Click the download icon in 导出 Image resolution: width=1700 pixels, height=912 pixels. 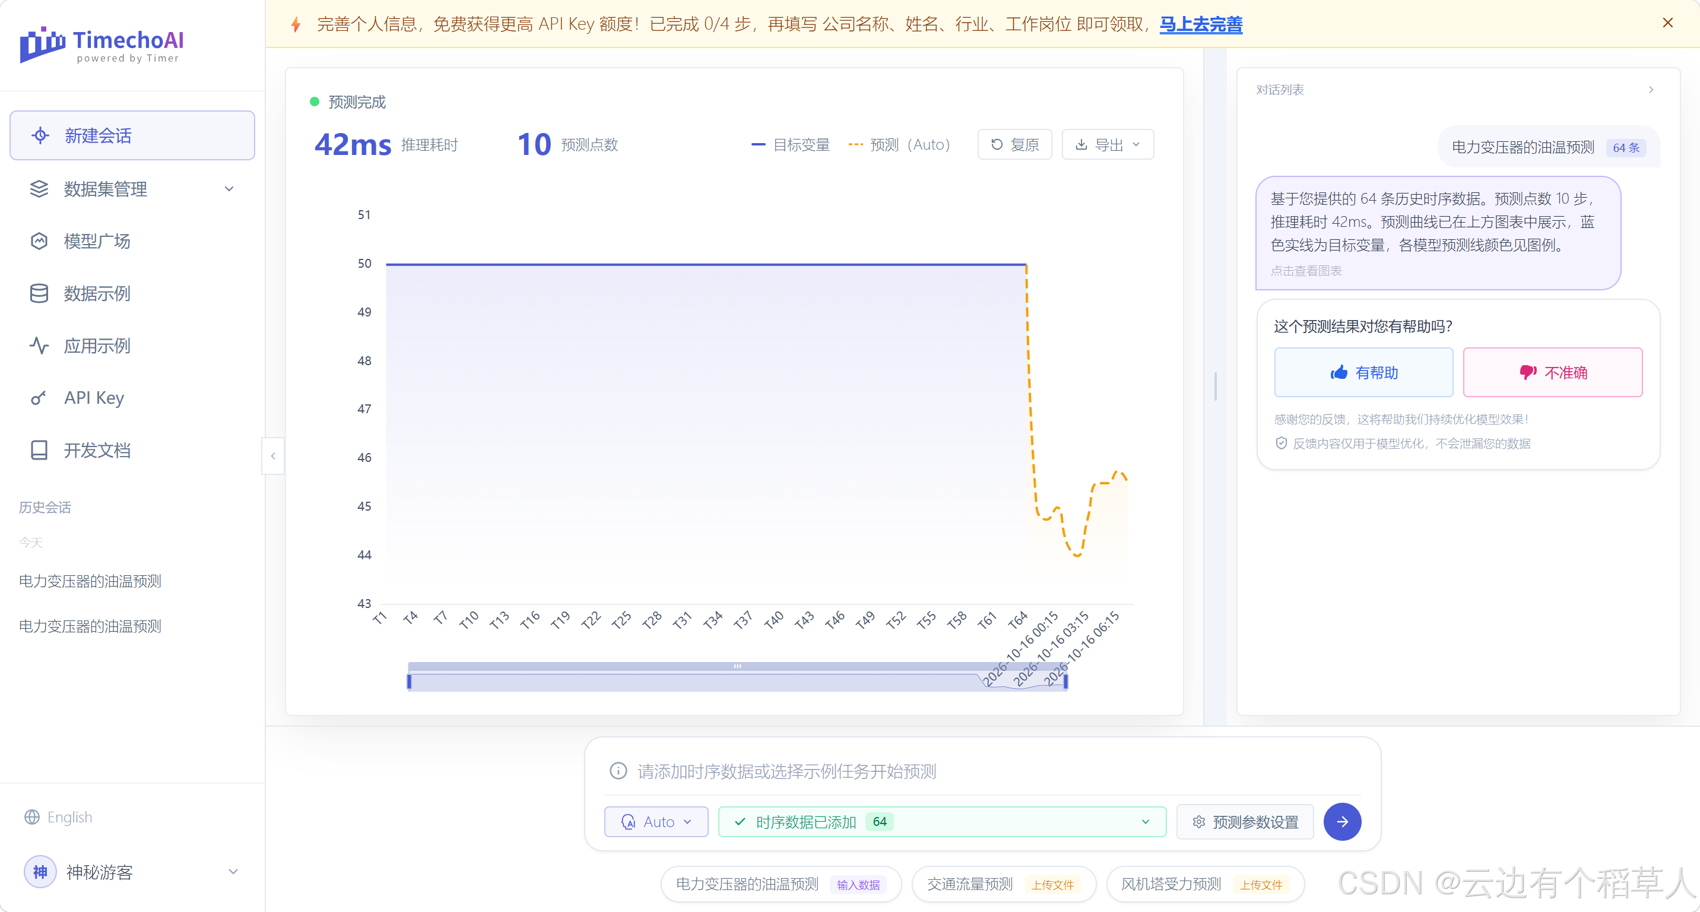[x=1081, y=144]
